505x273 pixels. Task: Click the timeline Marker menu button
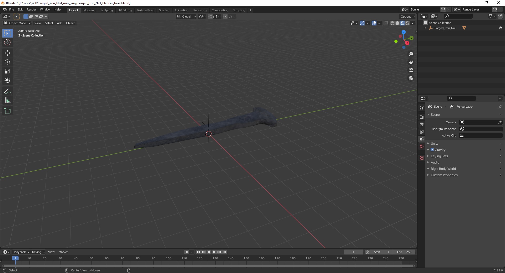63,252
